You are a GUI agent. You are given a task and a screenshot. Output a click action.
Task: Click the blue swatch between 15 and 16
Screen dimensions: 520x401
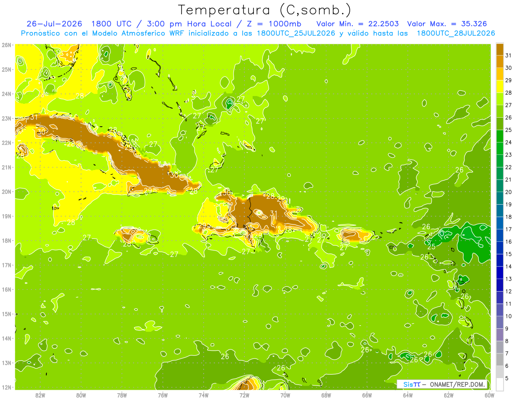[500, 248]
